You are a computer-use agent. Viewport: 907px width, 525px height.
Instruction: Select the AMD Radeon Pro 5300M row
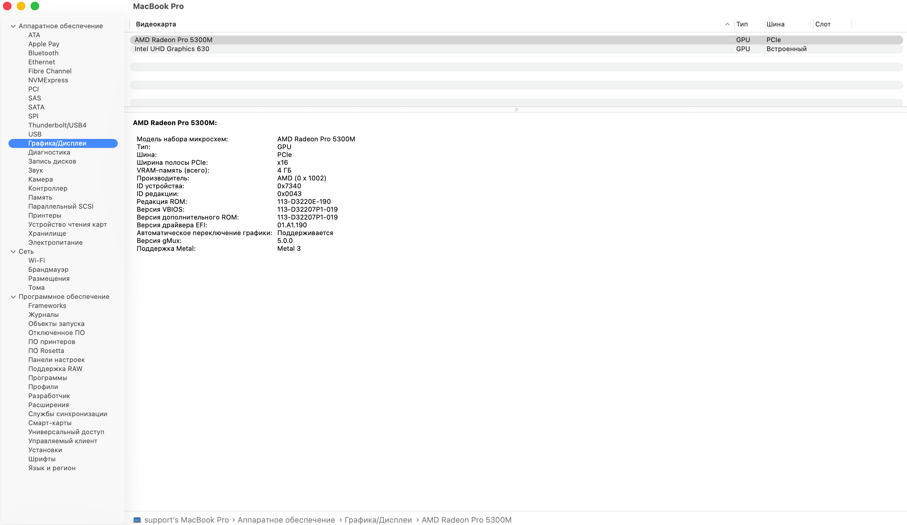click(173, 40)
